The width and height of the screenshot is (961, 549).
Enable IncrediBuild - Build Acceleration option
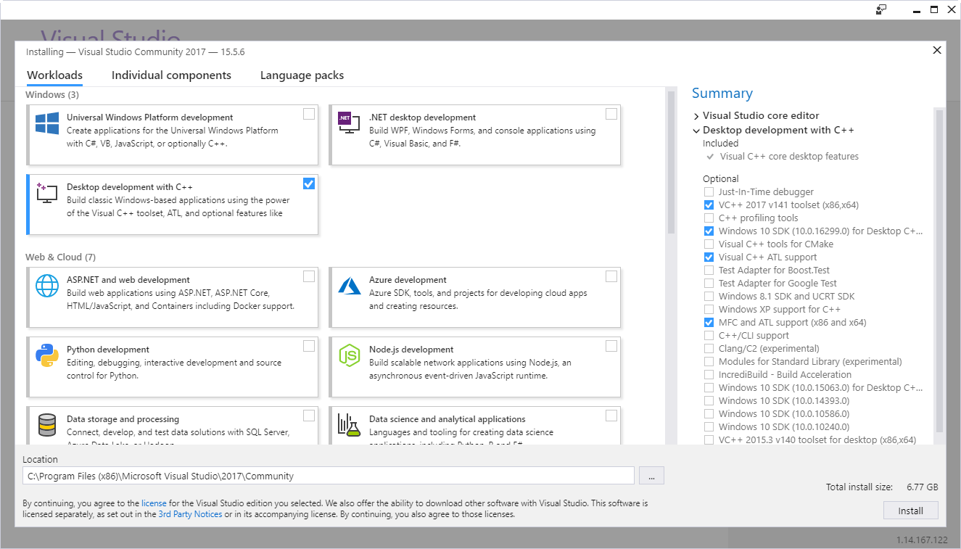[709, 375]
